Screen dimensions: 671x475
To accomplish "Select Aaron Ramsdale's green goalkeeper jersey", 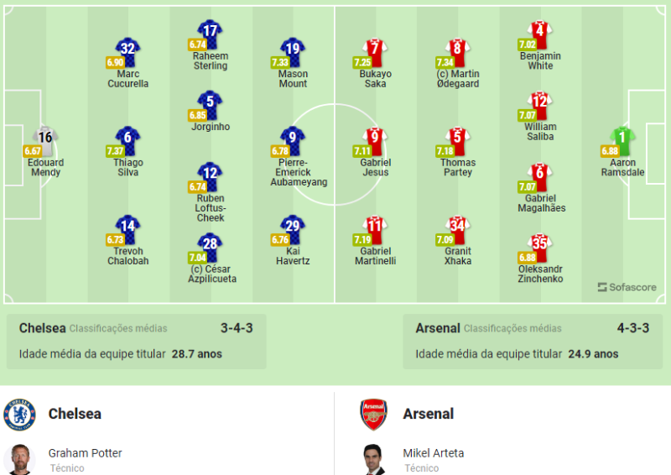I will click(x=622, y=138).
